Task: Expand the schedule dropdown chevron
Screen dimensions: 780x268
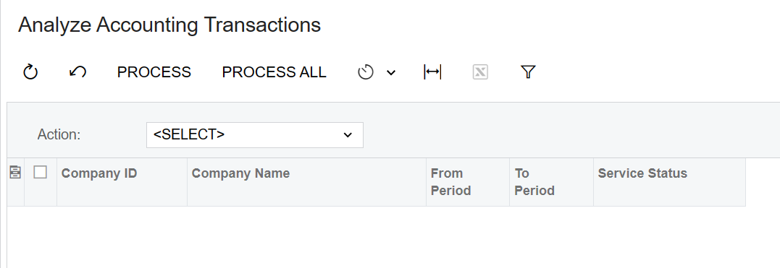Action: click(x=391, y=73)
